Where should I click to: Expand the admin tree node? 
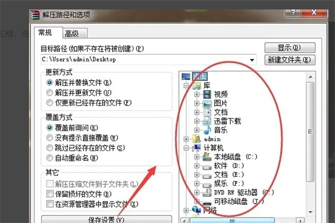[x=186, y=139]
